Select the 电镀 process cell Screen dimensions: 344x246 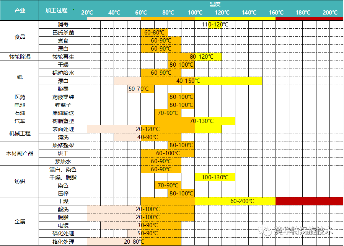63,225
